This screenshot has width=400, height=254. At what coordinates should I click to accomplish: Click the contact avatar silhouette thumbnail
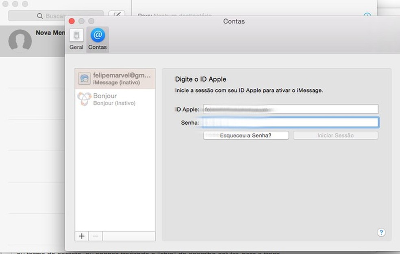(20, 41)
